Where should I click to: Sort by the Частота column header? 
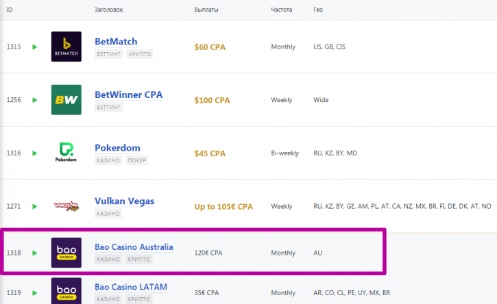282,10
